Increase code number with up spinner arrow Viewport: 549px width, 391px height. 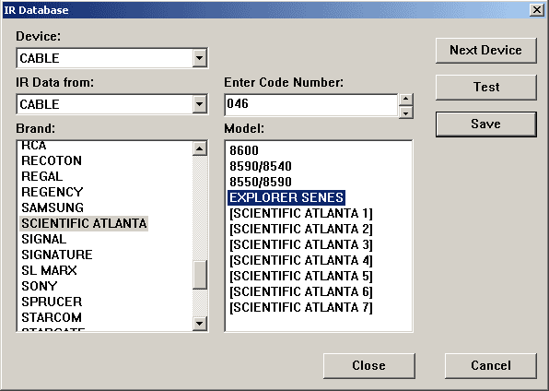406,99
